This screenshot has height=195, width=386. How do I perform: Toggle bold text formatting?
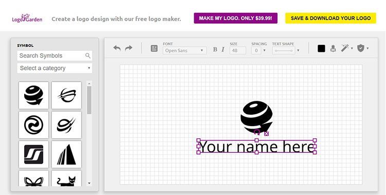215,49
